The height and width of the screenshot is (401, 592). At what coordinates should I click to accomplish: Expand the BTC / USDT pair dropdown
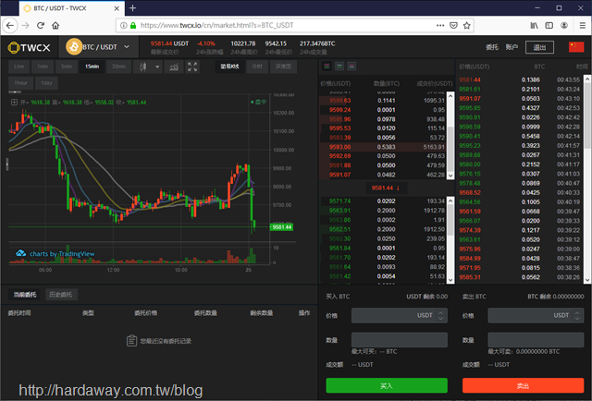(127, 47)
